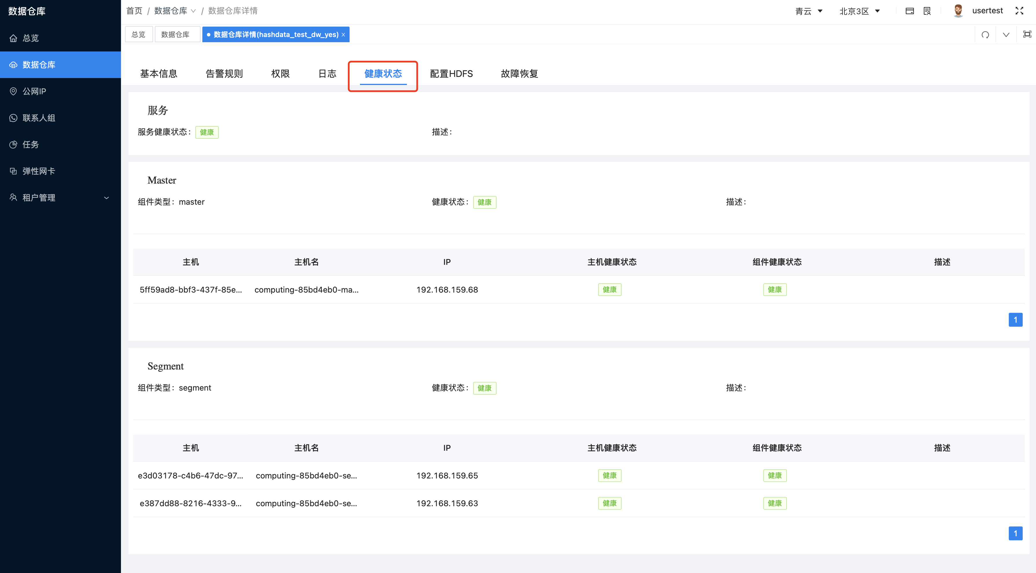Open the work order document icon
1036x573 pixels.
click(927, 11)
